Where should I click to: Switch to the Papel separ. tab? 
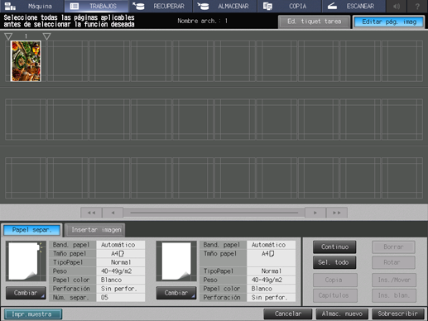31,230
